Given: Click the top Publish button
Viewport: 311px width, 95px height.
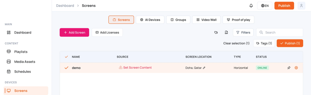Looking at the screenshot, I should point(284,6).
